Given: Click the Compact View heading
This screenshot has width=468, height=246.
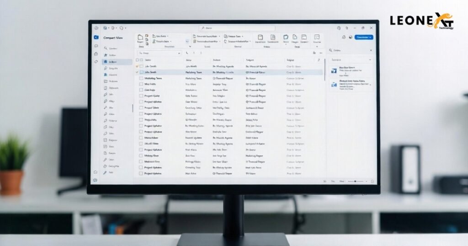Looking at the screenshot, I should 113,38.
